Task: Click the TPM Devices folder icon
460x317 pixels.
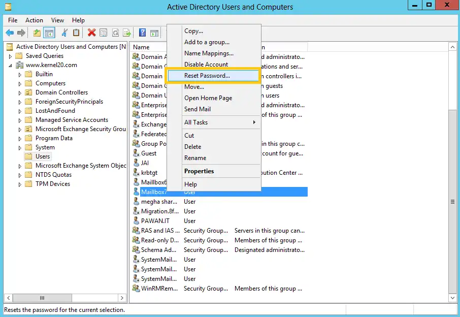Action: (28, 184)
